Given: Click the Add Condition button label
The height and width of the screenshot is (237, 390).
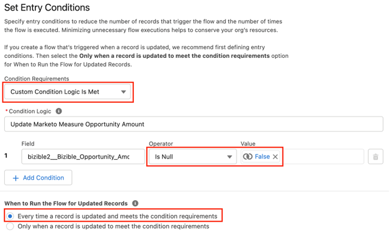Looking at the screenshot, I should [43, 177].
